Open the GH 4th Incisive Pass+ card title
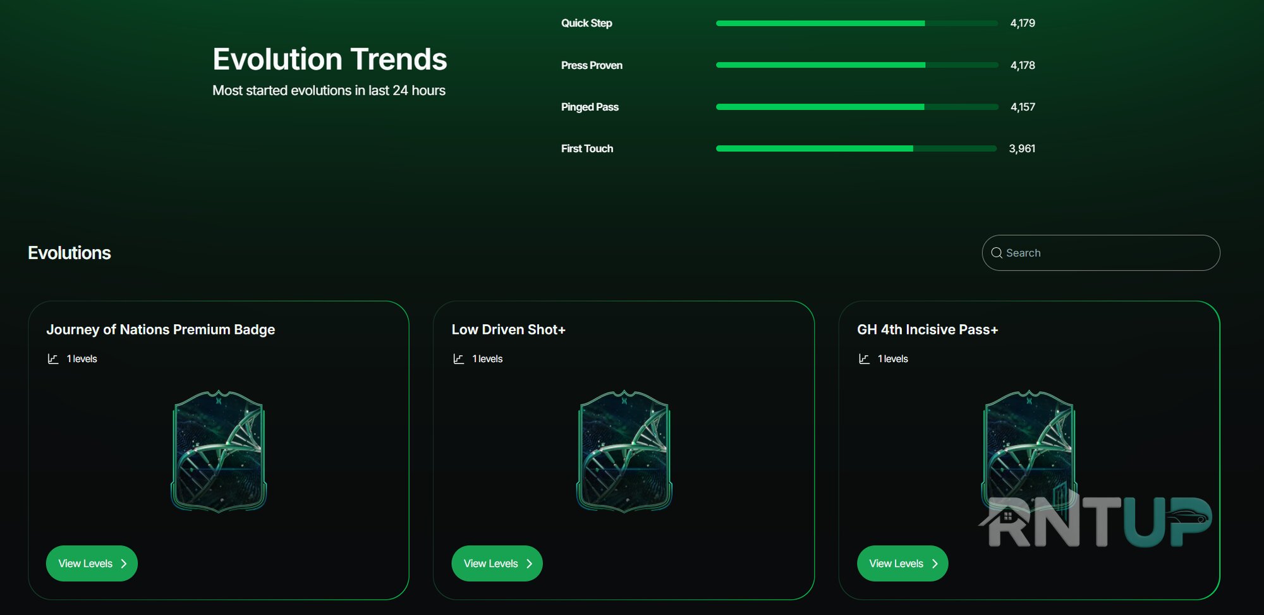The height and width of the screenshot is (615, 1264). [x=928, y=329]
